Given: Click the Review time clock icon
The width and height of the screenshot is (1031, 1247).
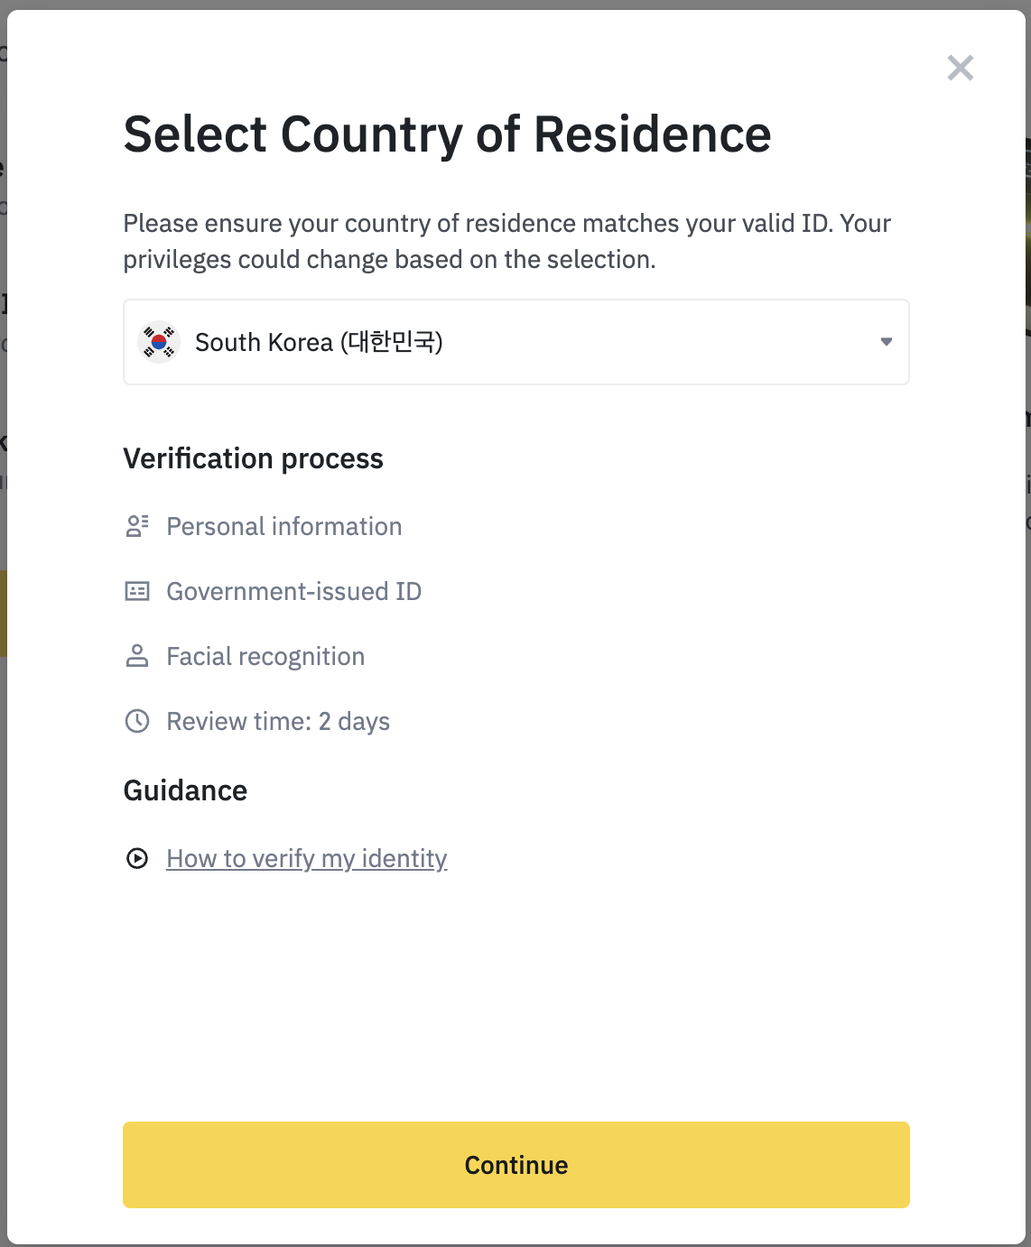Looking at the screenshot, I should coord(137,721).
